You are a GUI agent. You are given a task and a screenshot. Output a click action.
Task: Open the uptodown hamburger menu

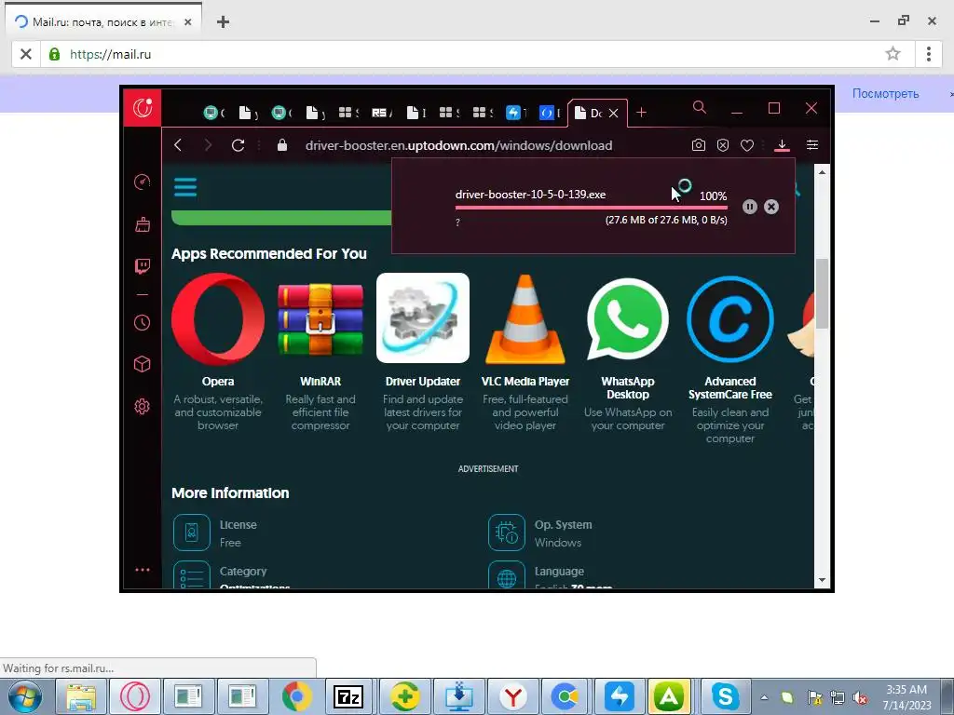point(185,186)
